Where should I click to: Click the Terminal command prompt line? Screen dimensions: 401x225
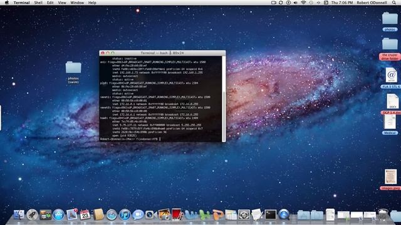[130, 139]
